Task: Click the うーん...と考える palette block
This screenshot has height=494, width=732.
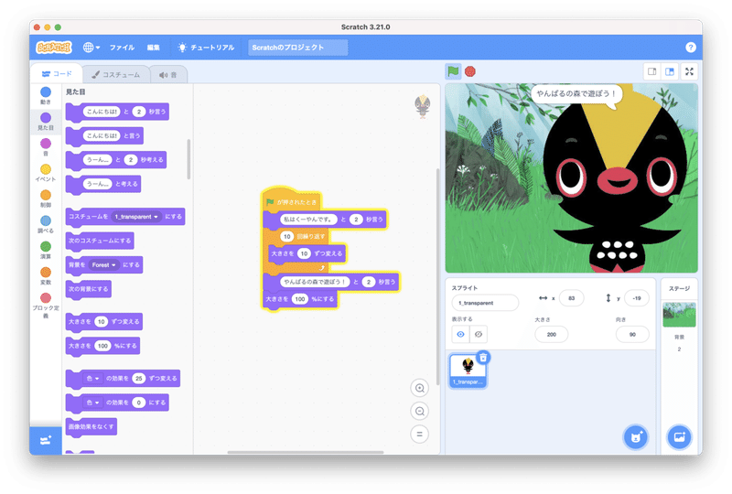Action: (103, 184)
